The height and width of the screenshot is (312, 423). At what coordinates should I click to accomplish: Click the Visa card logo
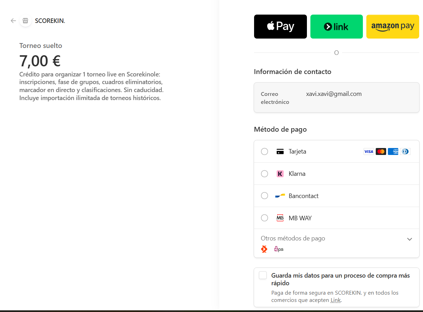369,151
